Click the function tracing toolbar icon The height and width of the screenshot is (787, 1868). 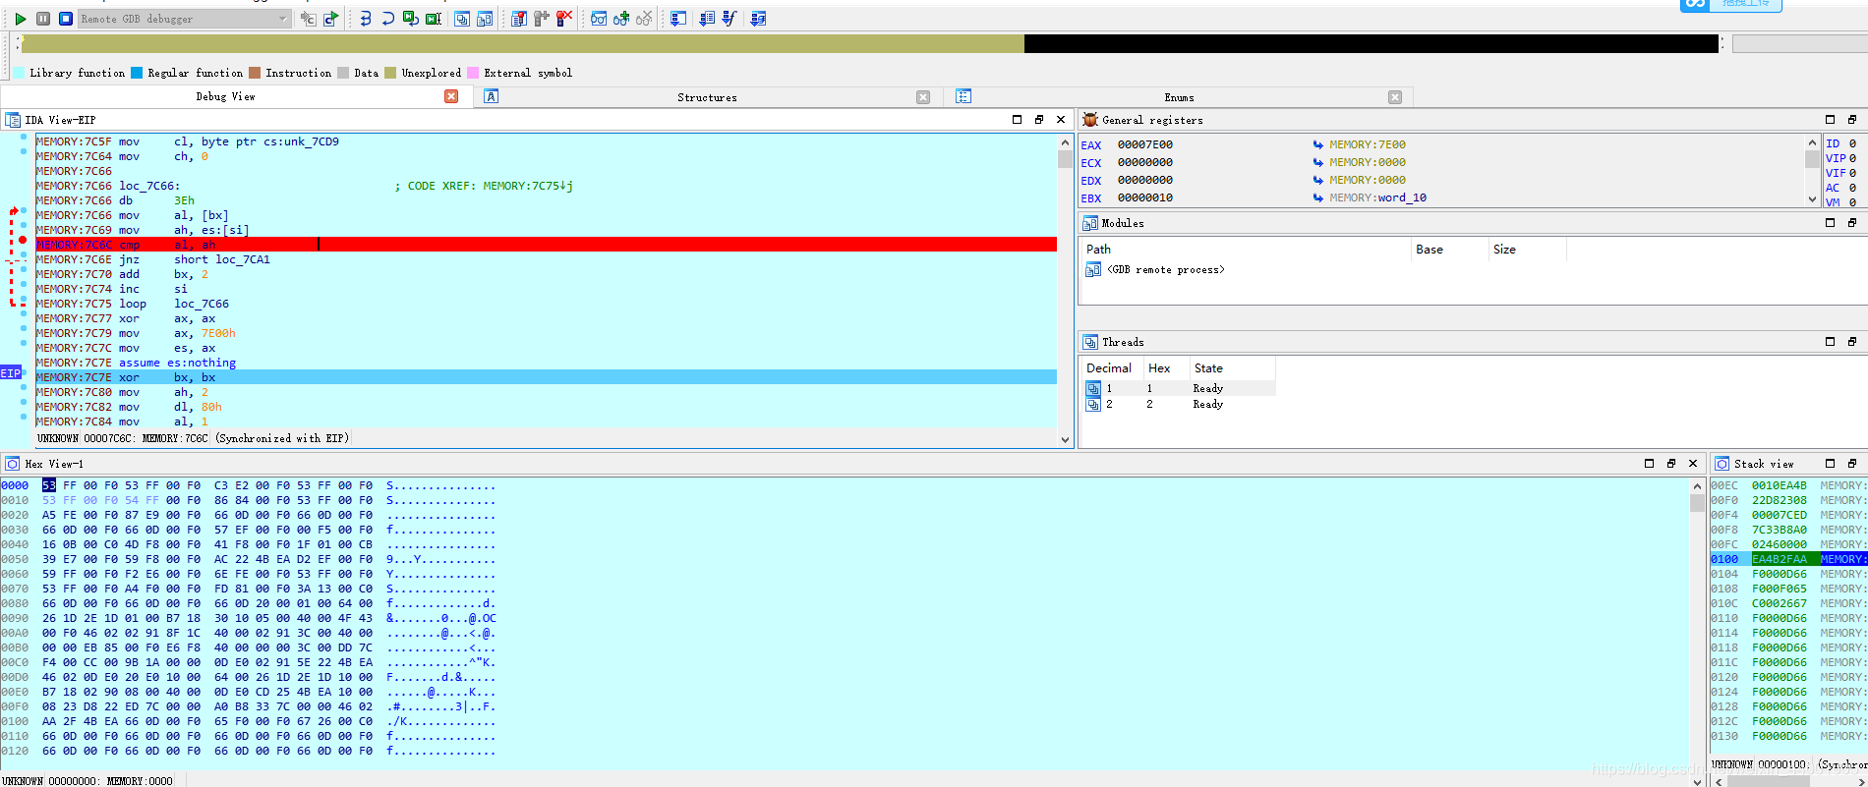point(730,19)
